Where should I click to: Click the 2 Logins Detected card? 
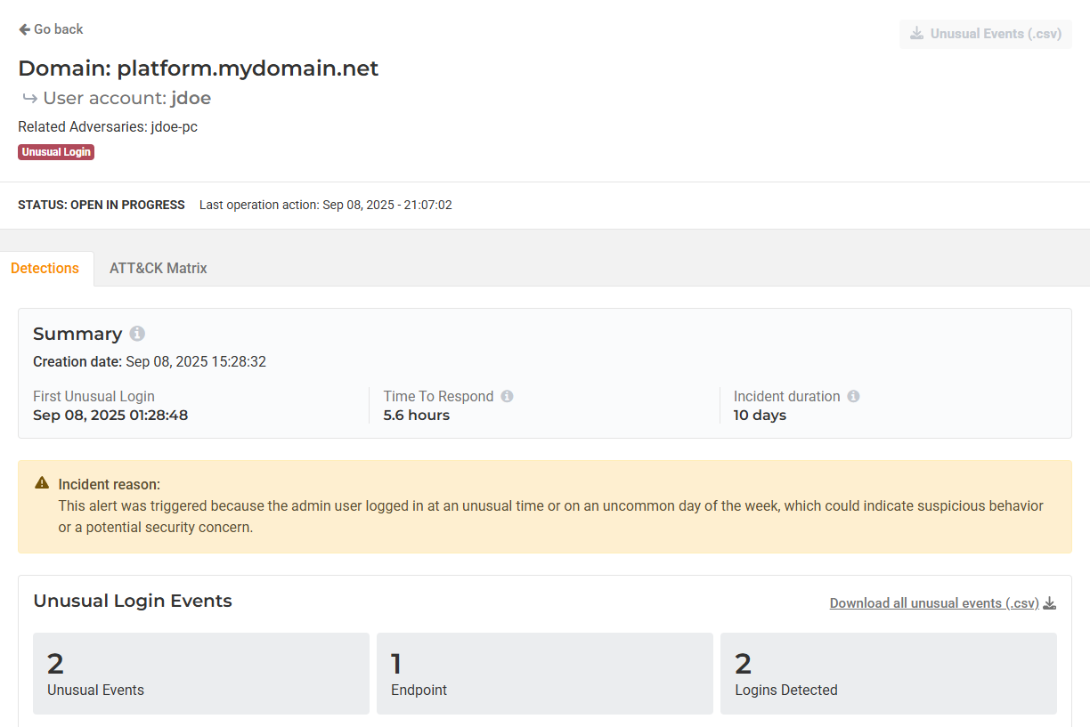[x=888, y=673]
